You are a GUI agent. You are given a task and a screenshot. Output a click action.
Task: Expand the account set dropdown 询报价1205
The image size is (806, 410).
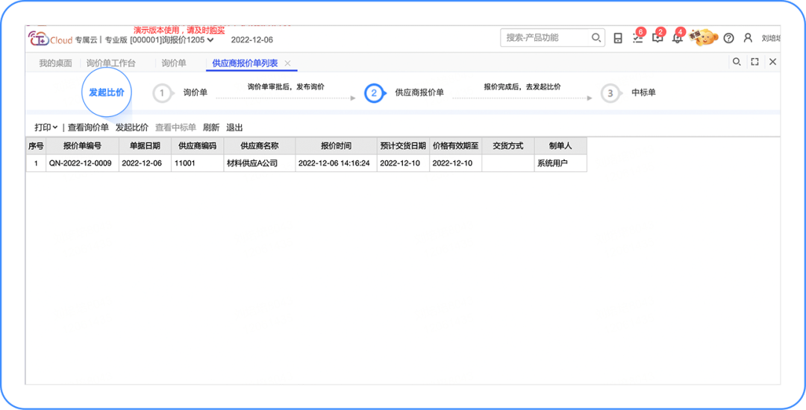(210, 40)
